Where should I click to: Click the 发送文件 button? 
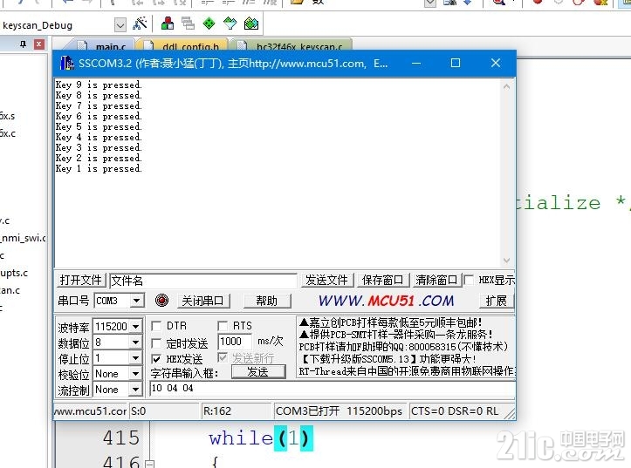[326, 280]
